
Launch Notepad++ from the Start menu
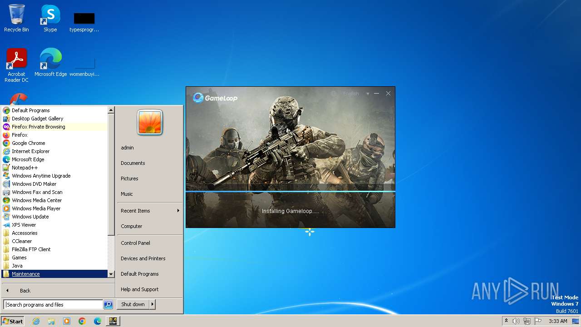54,168
